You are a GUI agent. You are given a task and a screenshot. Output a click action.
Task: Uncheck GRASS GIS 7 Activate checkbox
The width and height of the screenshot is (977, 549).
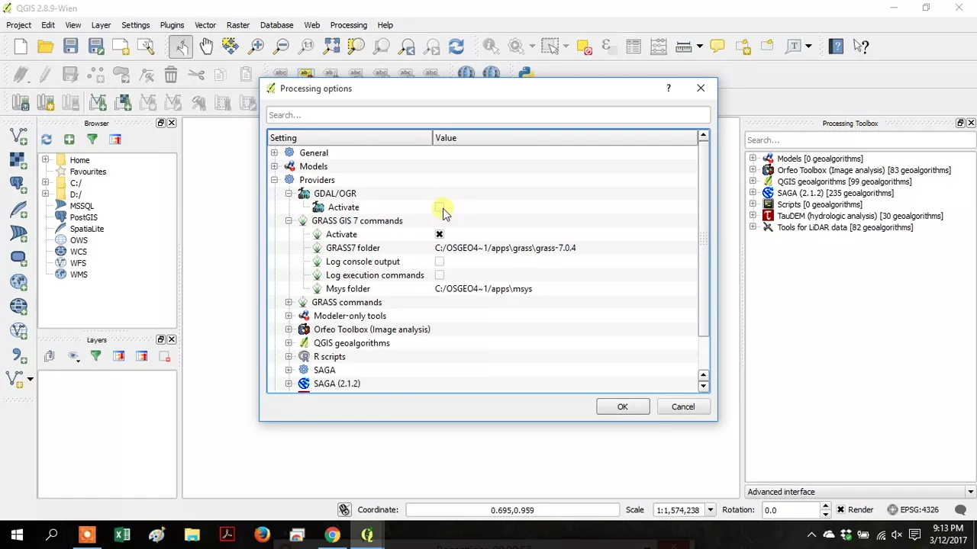440,235
